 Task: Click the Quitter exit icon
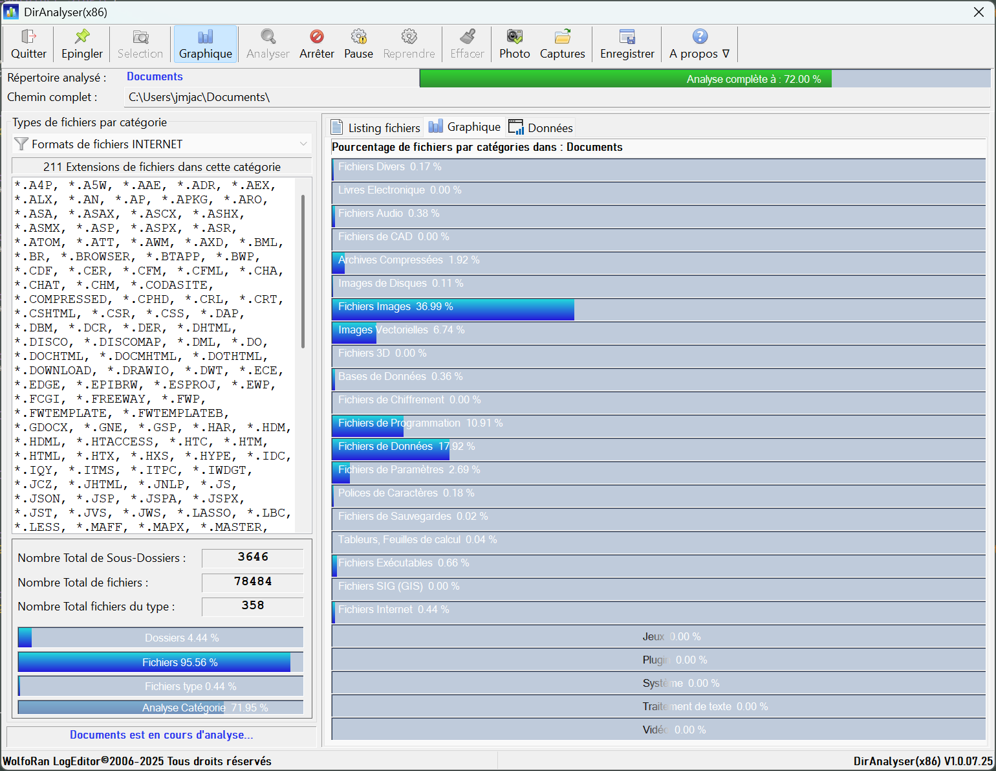point(28,38)
